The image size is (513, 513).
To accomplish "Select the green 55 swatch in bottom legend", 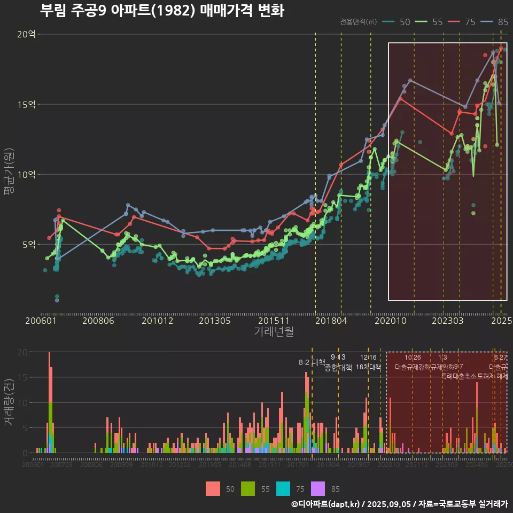I will pos(248,488).
